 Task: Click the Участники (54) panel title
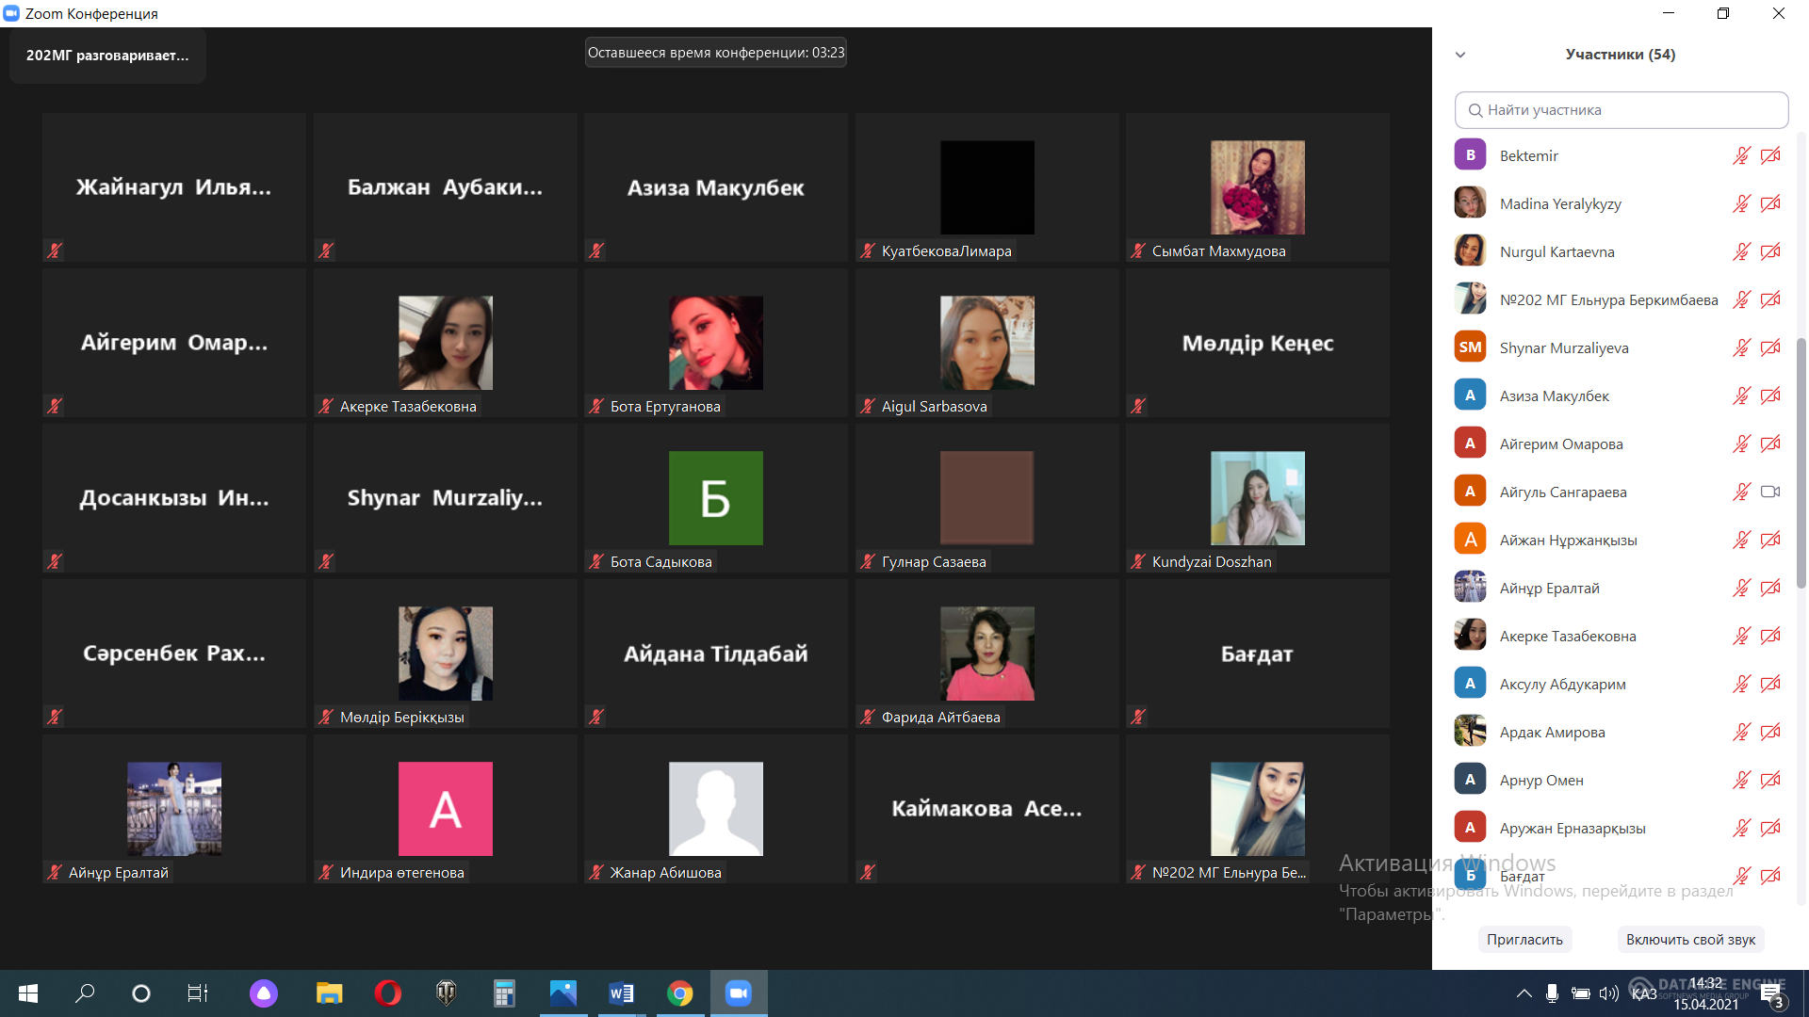pyautogui.click(x=1620, y=55)
